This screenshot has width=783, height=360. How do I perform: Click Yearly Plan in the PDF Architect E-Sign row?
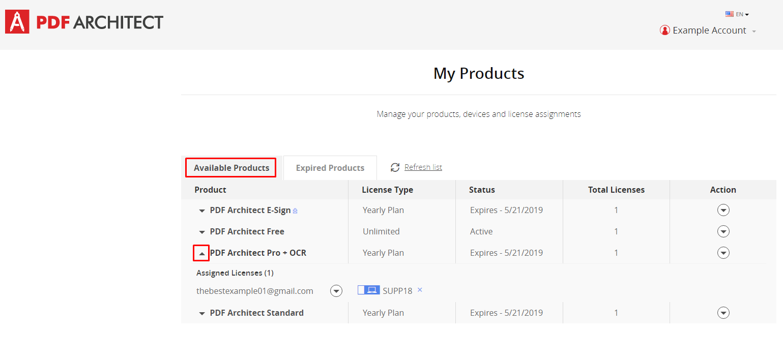(383, 210)
